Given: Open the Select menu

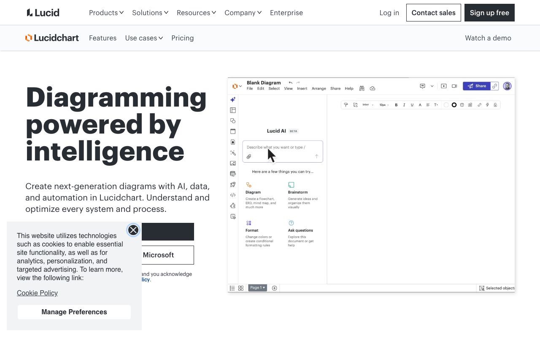Looking at the screenshot, I should click(x=274, y=88).
